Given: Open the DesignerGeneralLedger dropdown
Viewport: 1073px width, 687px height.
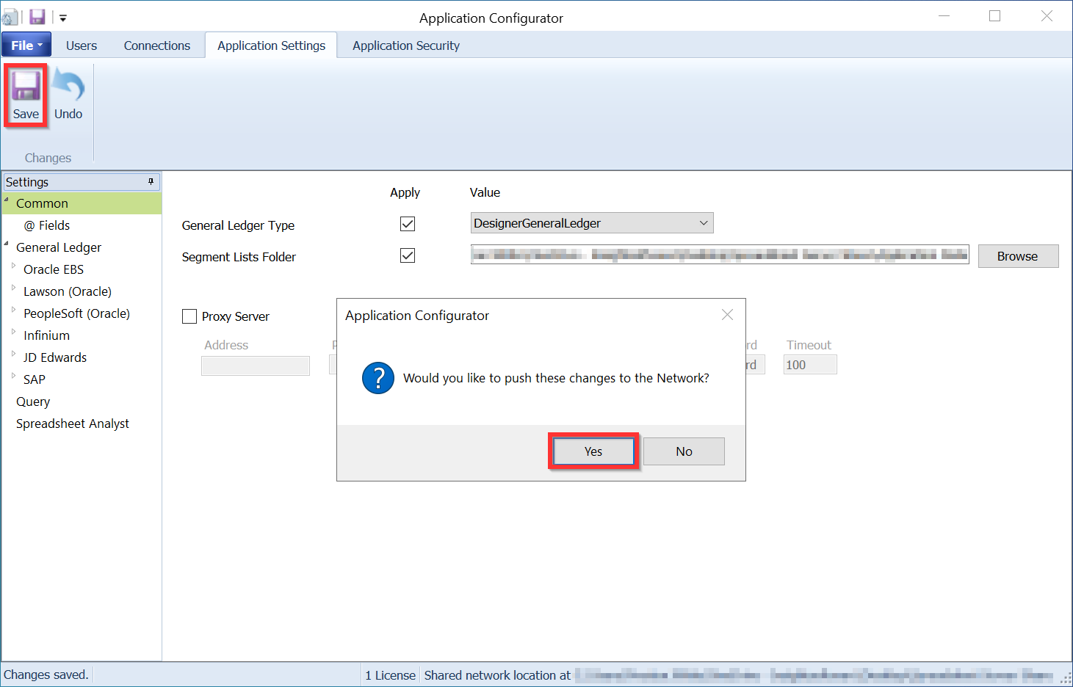Looking at the screenshot, I should click(592, 223).
